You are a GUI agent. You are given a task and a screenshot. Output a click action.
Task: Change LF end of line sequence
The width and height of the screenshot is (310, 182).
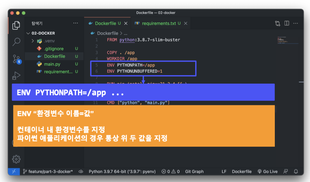coord(224,172)
